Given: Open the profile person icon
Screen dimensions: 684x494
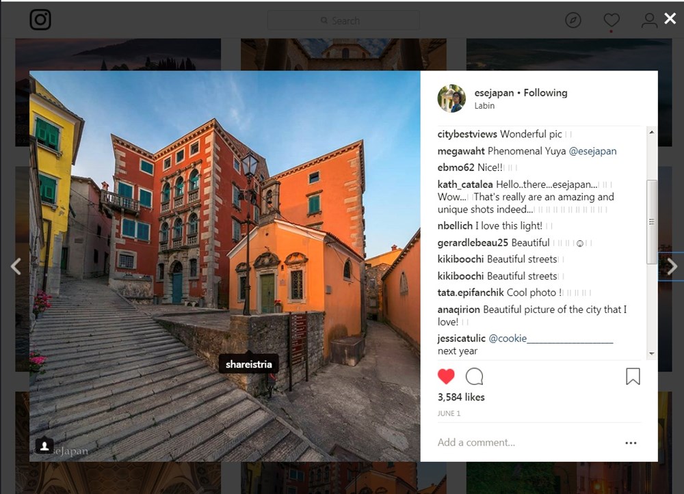Looking at the screenshot, I should coord(649,20).
